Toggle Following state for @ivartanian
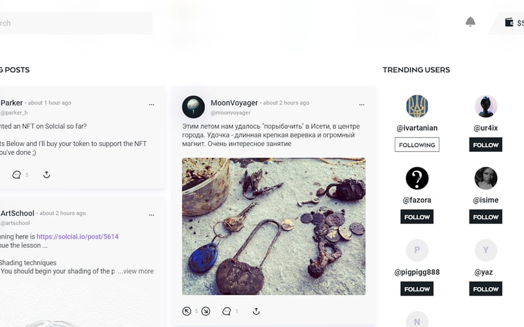Viewport: 524px width, 327px height. [x=417, y=145]
